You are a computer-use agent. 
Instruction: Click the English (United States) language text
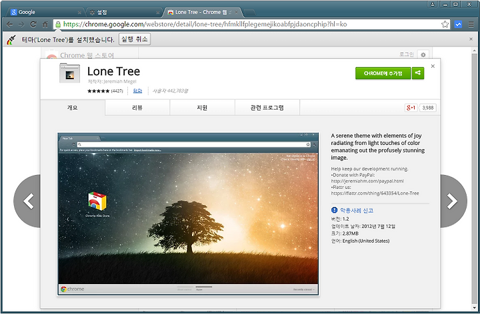click(x=366, y=241)
